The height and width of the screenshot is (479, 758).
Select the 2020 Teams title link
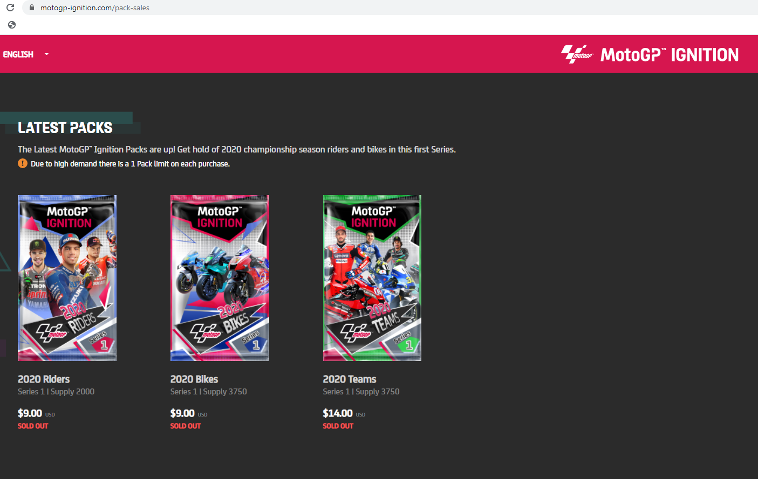[350, 379]
